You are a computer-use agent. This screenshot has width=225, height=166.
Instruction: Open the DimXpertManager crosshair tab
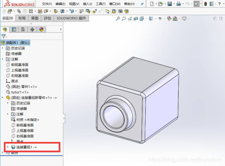[32, 30]
